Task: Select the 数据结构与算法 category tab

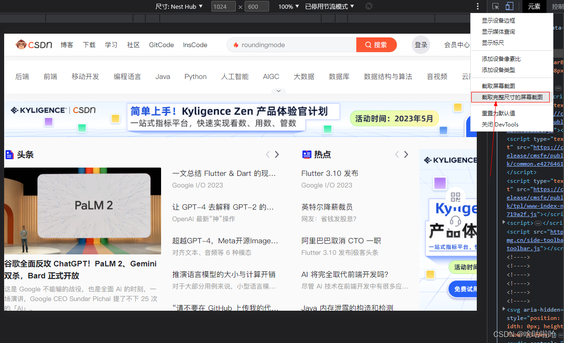Action: point(388,77)
